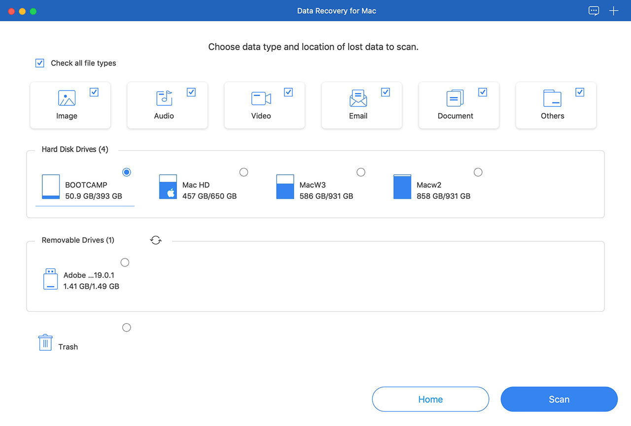Maximize the window with green button
631x426 pixels.
pyautogui.click(x=33, y=11)
